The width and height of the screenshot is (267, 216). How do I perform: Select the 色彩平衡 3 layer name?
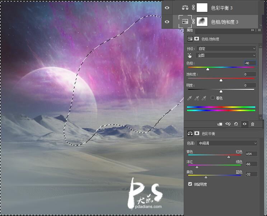[x=222, y=8]
